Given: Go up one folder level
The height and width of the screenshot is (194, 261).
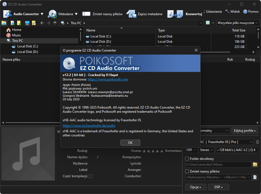Looking at the screenshot, I should [55, 23].
